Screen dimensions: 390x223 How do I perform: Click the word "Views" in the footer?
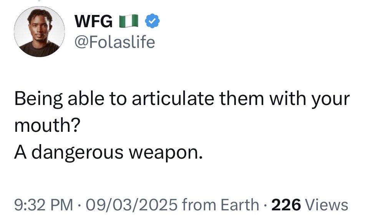point(327,205)
